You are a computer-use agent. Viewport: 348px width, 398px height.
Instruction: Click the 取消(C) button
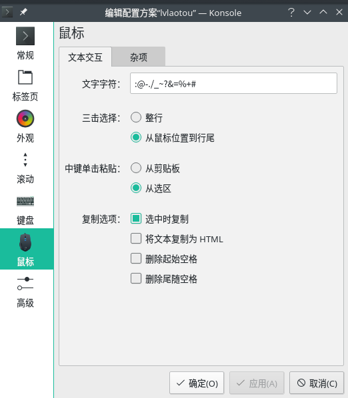point(317,383)
